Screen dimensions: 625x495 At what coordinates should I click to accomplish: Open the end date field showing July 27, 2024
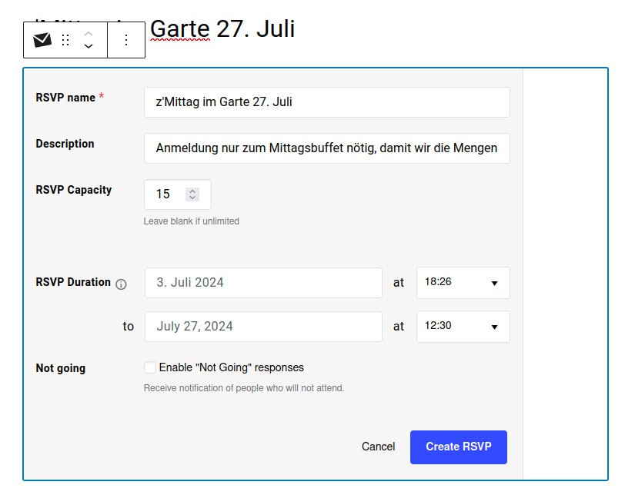coord(262,327)
